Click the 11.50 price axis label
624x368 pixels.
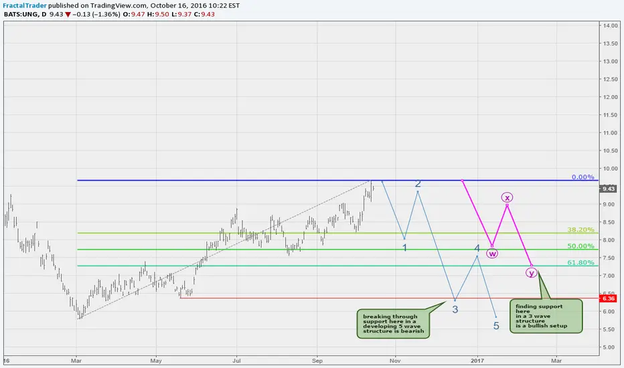pyautogui.click(x=610, y=115)
